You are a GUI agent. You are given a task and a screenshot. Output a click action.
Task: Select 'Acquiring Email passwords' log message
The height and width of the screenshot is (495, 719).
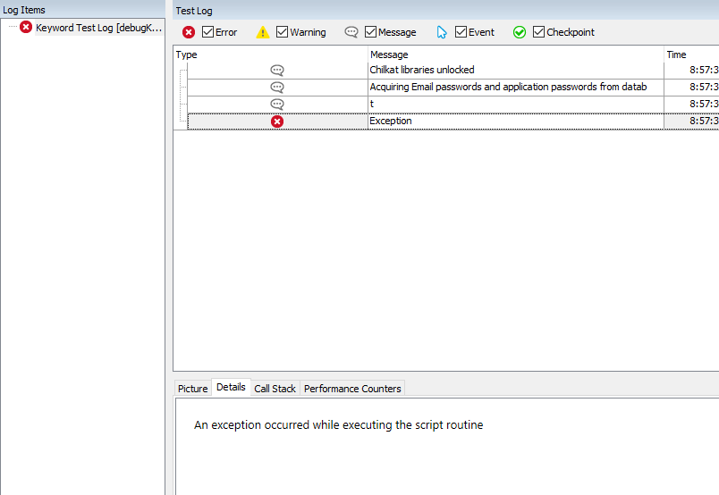point(508,87)
